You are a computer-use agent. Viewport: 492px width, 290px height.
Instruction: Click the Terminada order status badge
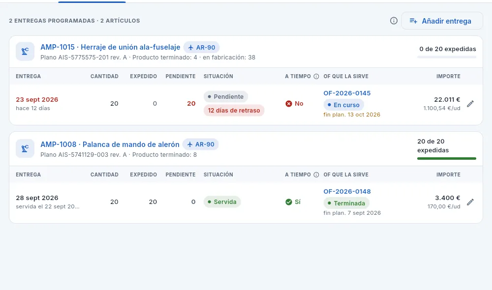point(346,203)
